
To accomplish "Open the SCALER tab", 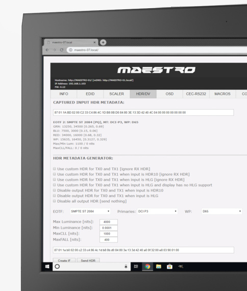I will 116,94.
